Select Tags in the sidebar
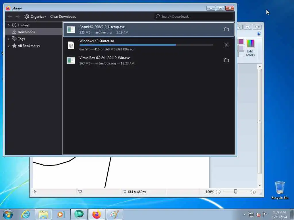Viewport: 294px width, 220px height. coord(21,39)
